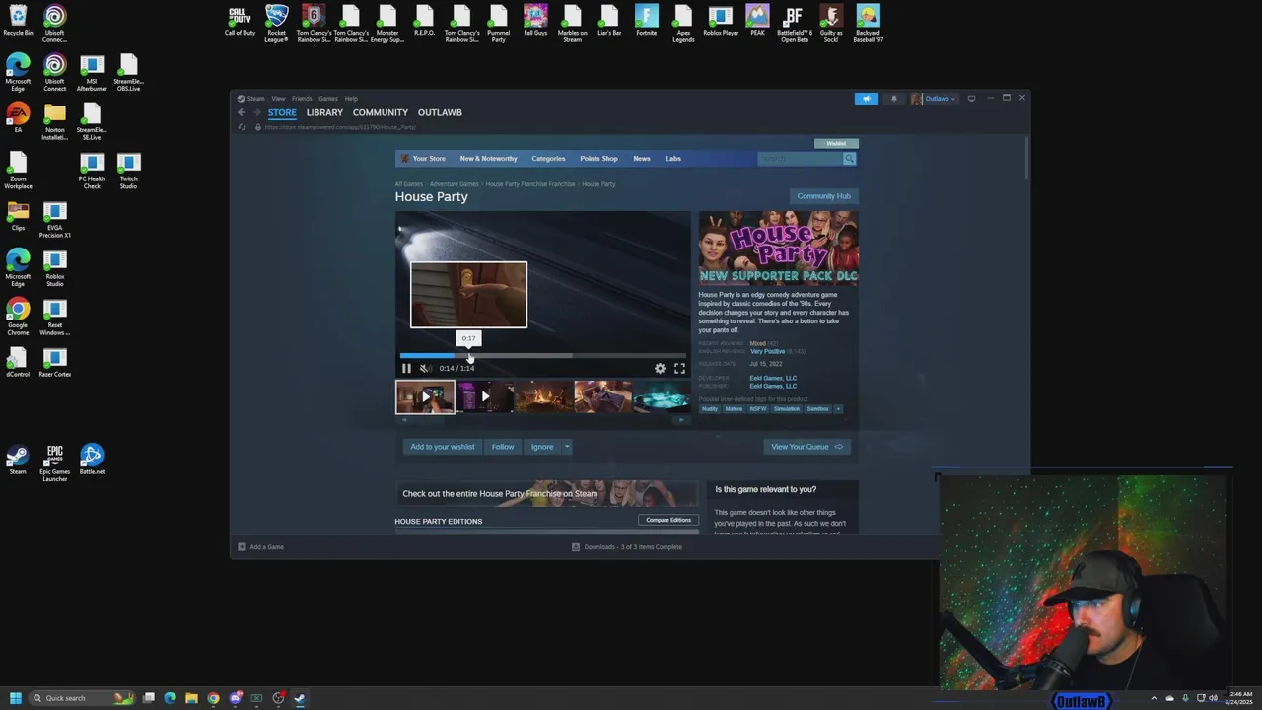Click Compare Editions button
The width and height of the screenshot is (1262, 710).
click(x=668, y=520)
